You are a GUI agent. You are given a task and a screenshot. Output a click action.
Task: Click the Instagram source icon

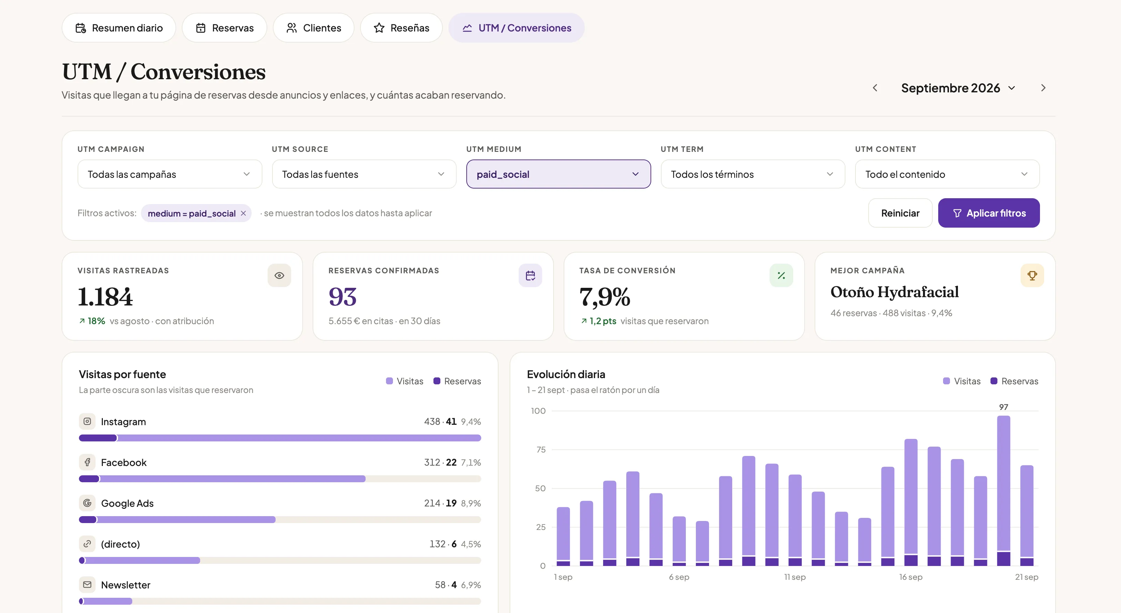tap(87, 421)
